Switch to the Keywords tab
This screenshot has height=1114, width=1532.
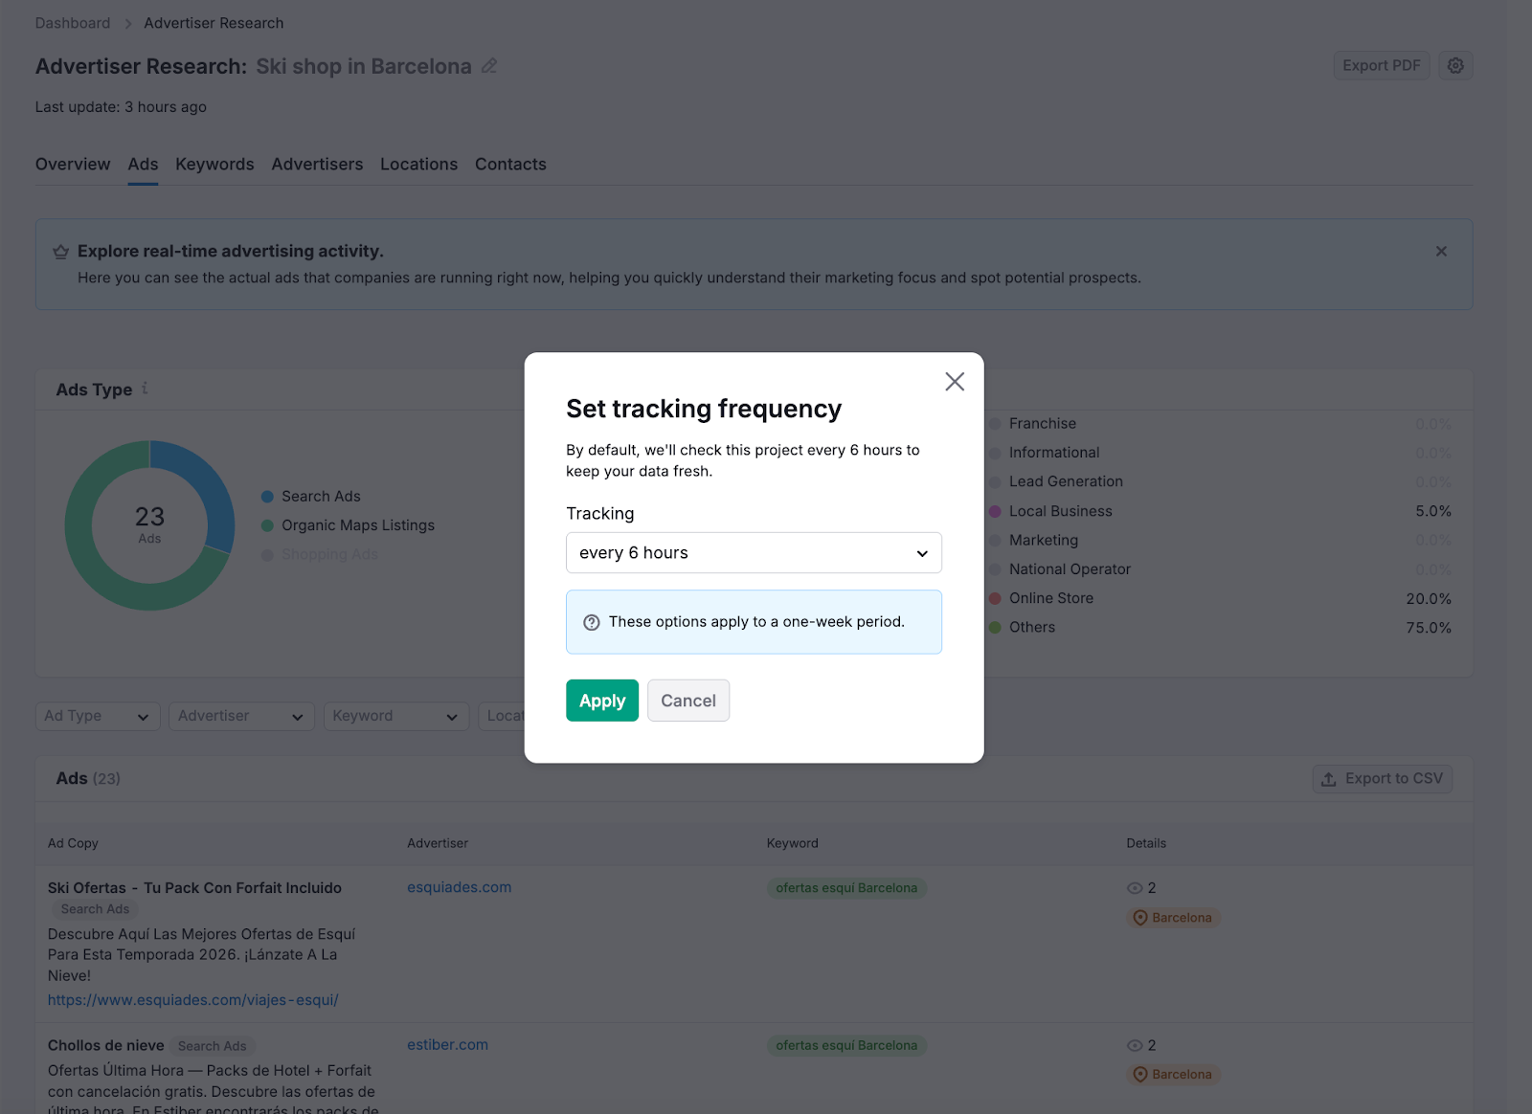[214, 165]
